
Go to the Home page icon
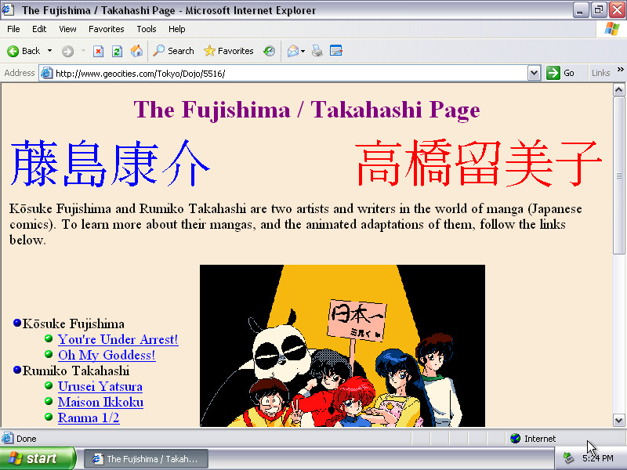[x=136, y=51]
